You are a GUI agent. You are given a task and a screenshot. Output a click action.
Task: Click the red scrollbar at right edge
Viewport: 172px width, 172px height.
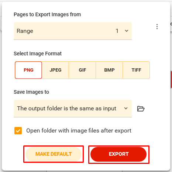(x=171, y=80)
